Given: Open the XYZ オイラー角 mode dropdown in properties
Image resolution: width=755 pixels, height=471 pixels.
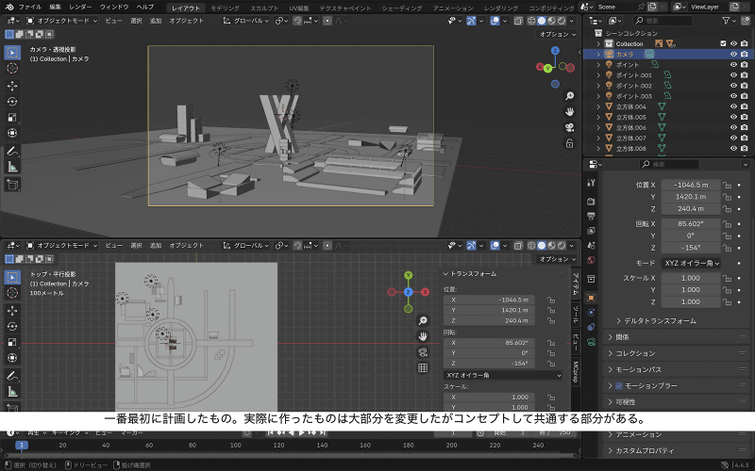Looking at the screenshot, I should (691, 263).
